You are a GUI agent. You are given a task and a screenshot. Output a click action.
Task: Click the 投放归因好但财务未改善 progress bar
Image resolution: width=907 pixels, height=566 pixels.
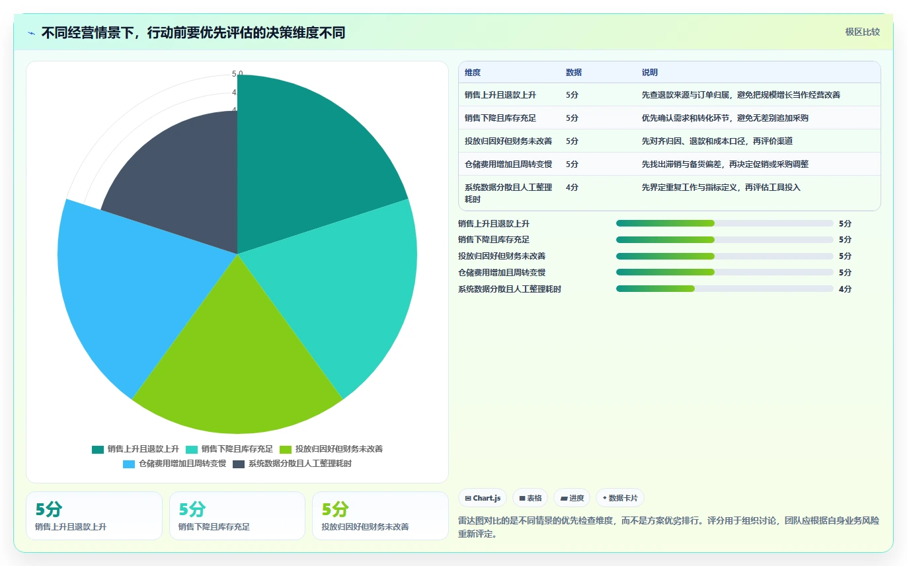(725, 256)
